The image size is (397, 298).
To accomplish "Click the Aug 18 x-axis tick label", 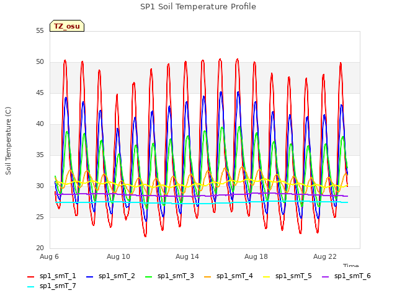I will (256, 256).
